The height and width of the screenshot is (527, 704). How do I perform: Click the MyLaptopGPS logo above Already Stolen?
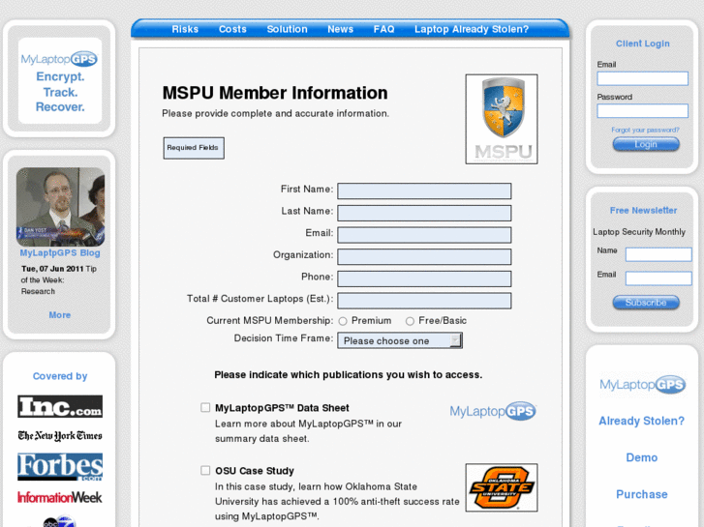(642, 385)
